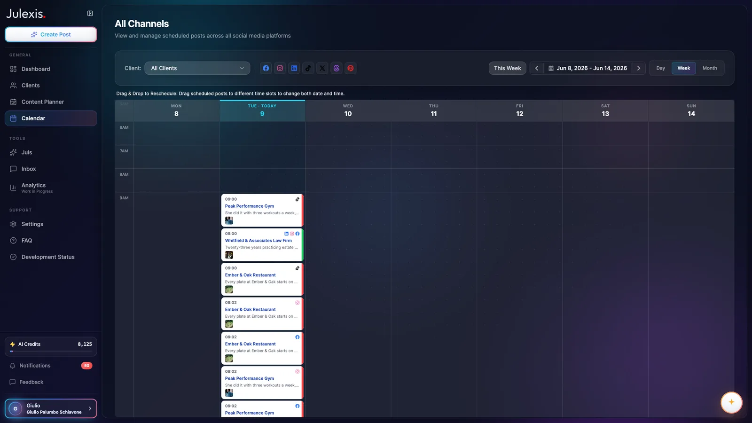Switch to Month view

tap(710, 68)
